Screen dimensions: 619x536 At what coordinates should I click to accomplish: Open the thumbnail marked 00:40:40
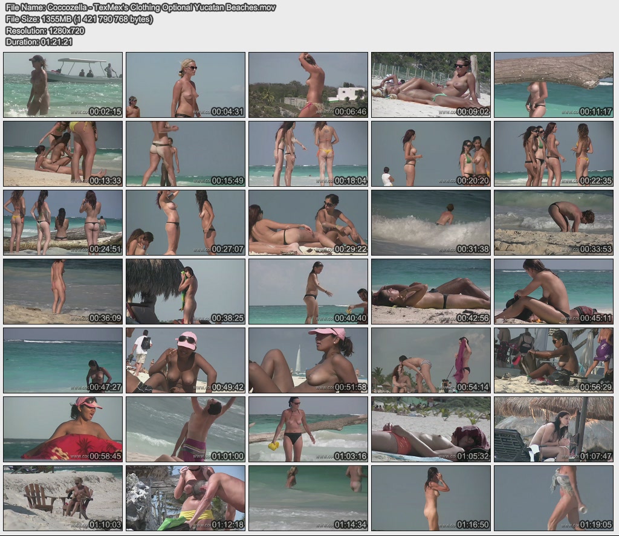(x=308, y=291)
